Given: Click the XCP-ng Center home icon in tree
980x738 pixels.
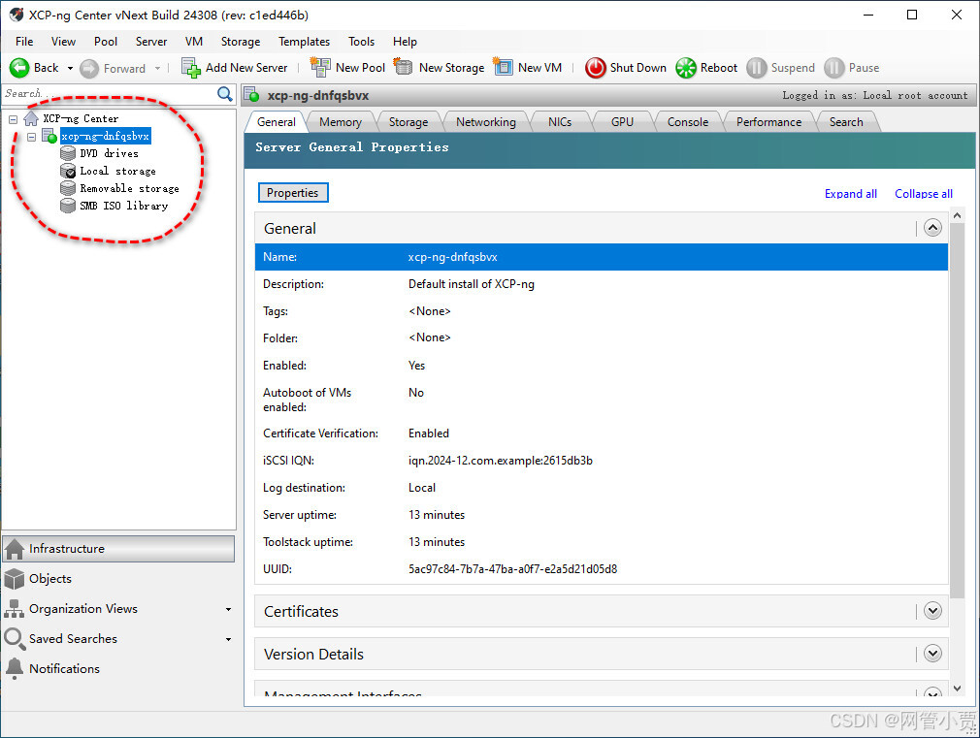Looking at the screenshot, I should click(x=31, y=118).
